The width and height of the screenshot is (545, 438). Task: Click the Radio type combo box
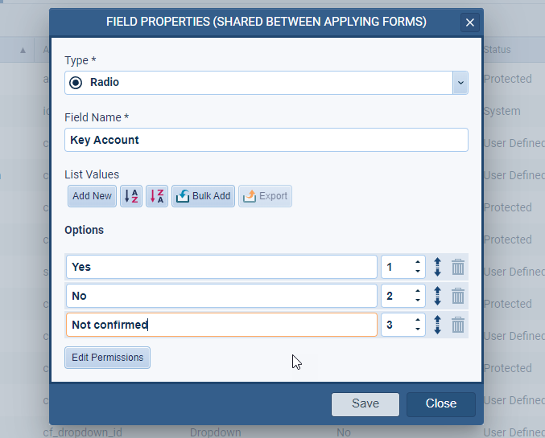258,82
